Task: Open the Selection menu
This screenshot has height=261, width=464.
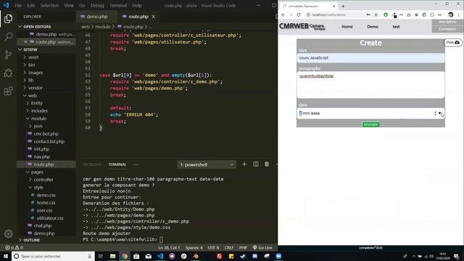Action: click(49, 5)
